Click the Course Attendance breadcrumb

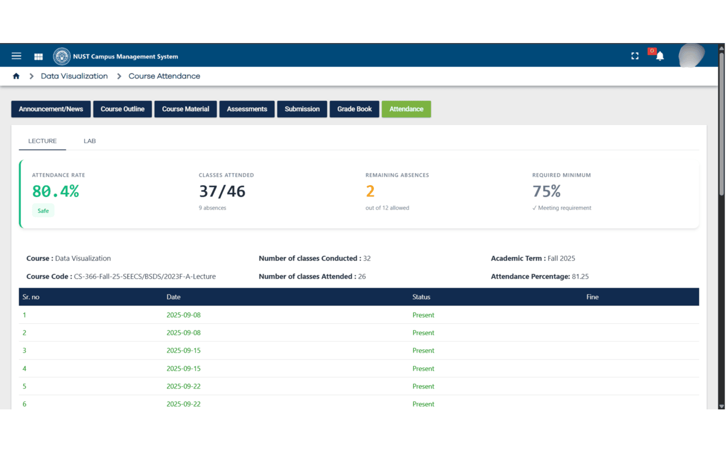point(164,76)
